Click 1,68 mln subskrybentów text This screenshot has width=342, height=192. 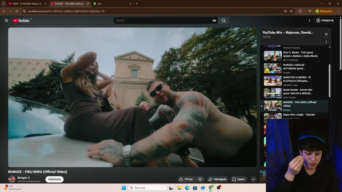(x=29, y=181)
